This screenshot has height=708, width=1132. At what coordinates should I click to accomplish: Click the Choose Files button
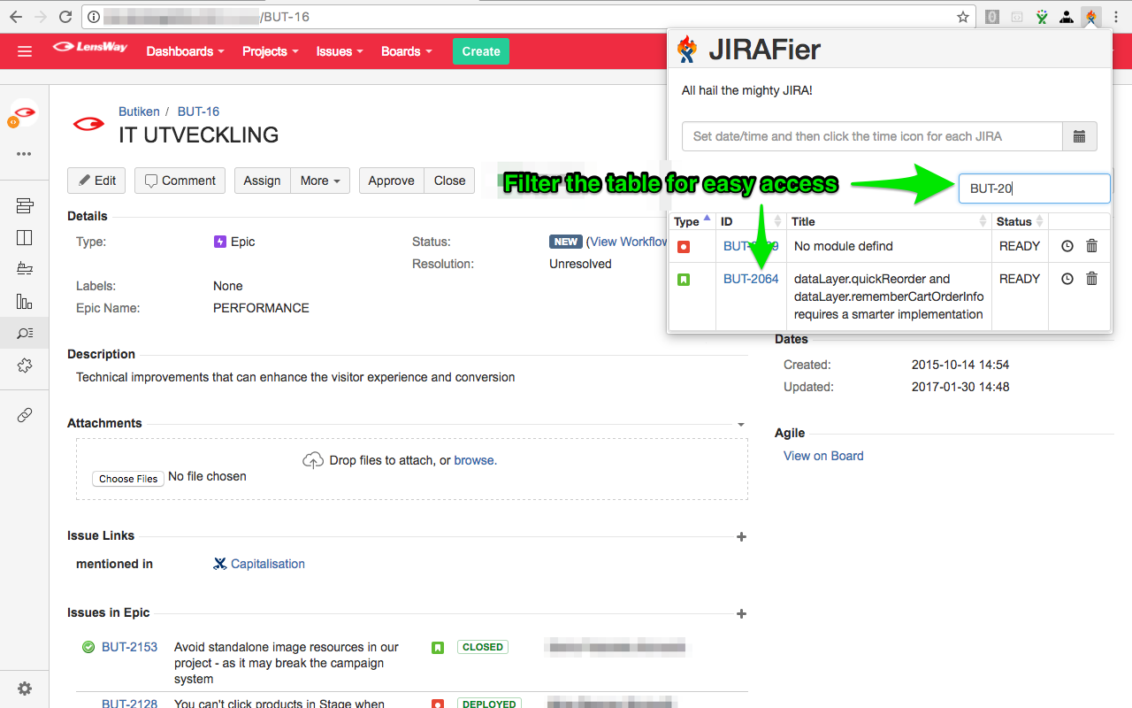(128, 479)
